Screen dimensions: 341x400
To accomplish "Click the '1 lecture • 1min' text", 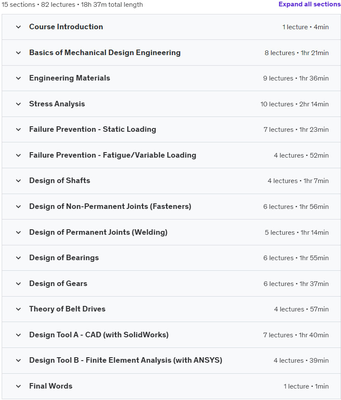I will [x=306, y=386].
